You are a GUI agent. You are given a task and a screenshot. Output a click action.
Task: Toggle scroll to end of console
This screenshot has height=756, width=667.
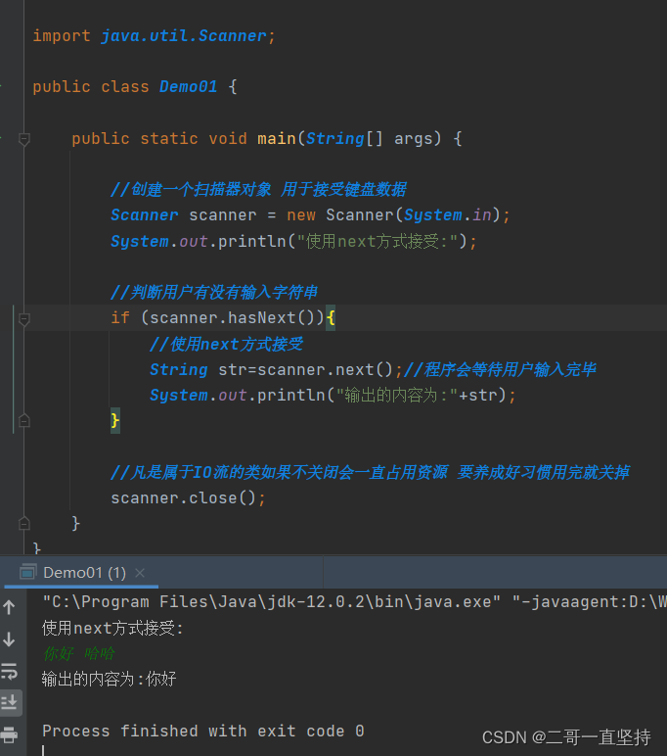[x=9, y=702]
